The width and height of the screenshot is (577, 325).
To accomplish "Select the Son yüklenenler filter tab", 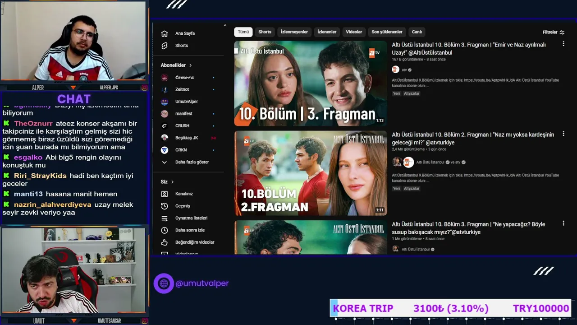I will click(387, 32).
